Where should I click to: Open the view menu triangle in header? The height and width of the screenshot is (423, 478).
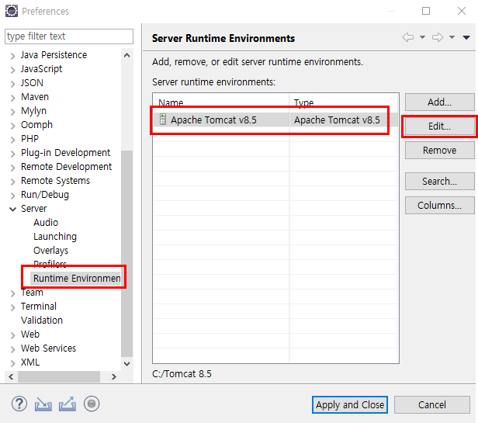coord(466,37)
